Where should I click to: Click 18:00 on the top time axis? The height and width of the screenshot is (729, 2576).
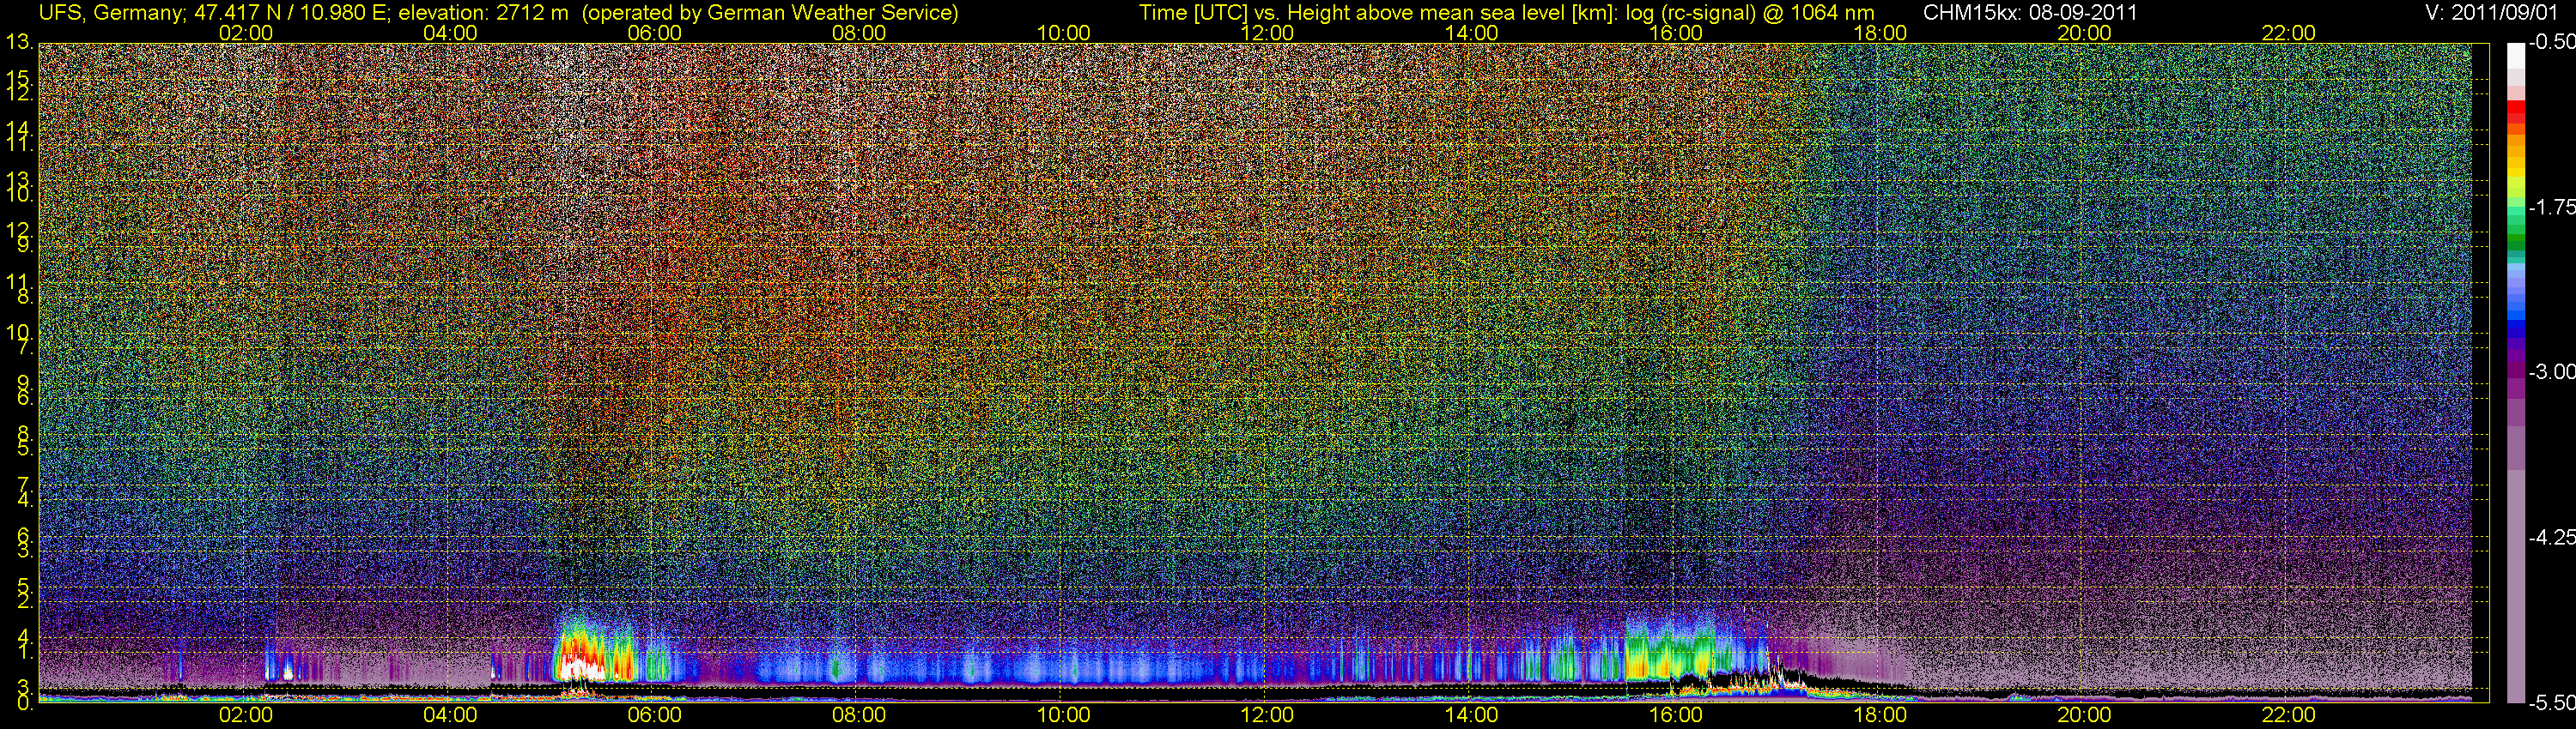coord(1880,33)
